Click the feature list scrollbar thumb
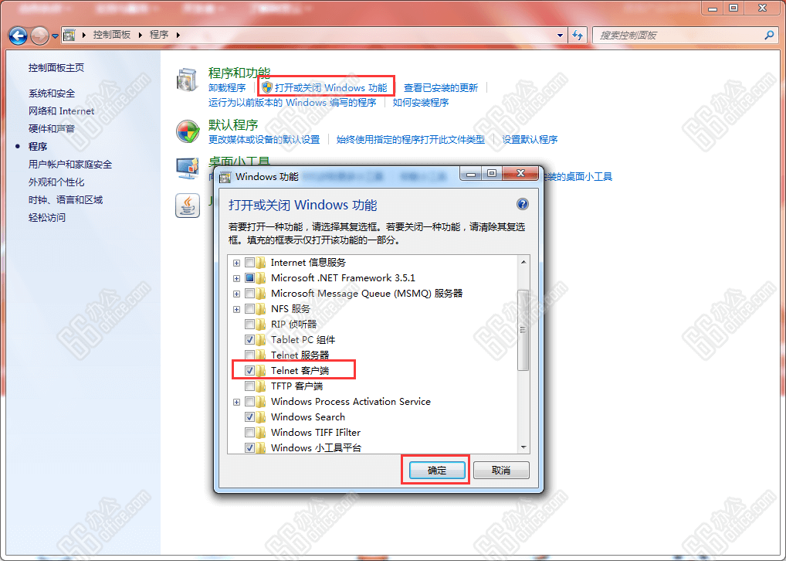This screenshot has height=561, width=786. coord(523,330)
